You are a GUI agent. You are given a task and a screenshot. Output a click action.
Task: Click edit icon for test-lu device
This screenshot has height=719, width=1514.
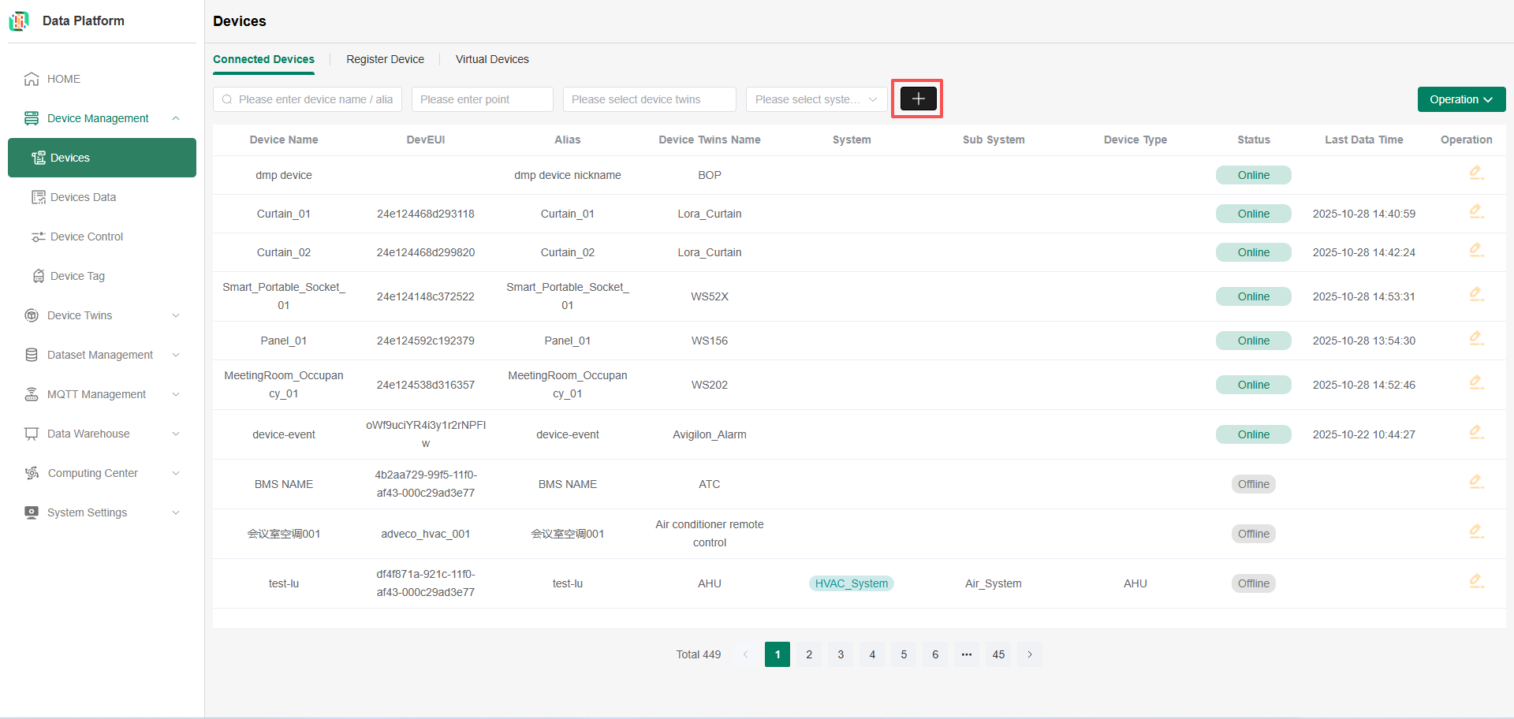tap(1475, 581)
